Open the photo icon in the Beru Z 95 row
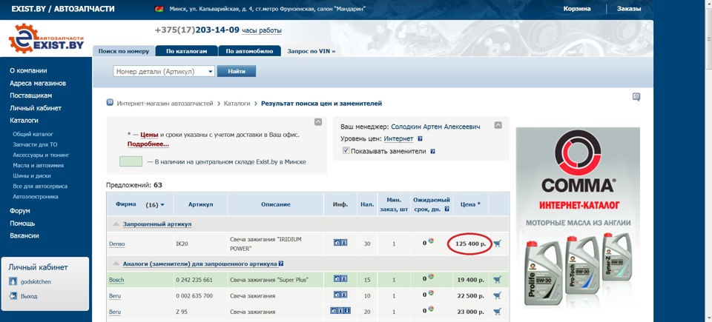 pyautogui.click(x=334, y=311)
